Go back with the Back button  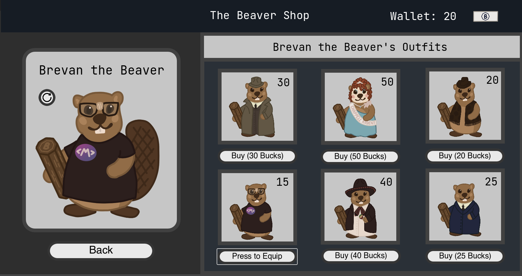(x=101, y=250)
